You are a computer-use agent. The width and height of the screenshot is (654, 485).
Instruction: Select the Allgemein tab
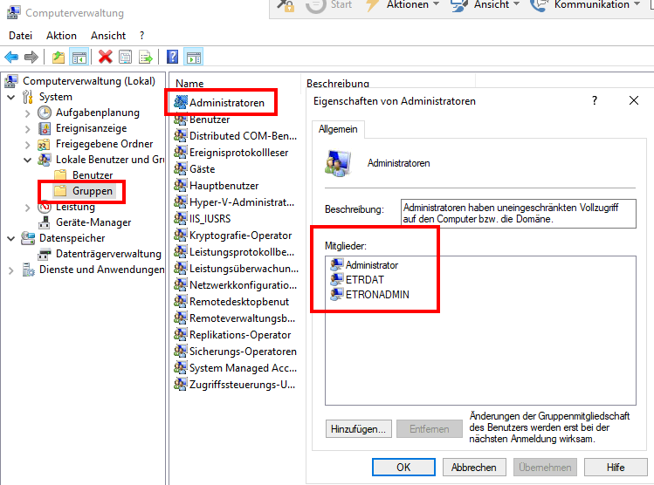pyautogui.click(x=338, y=129)
